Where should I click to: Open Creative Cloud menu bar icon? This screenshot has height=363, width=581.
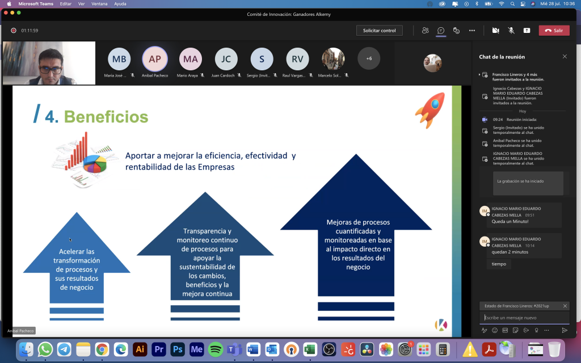(x=442, y=4)
